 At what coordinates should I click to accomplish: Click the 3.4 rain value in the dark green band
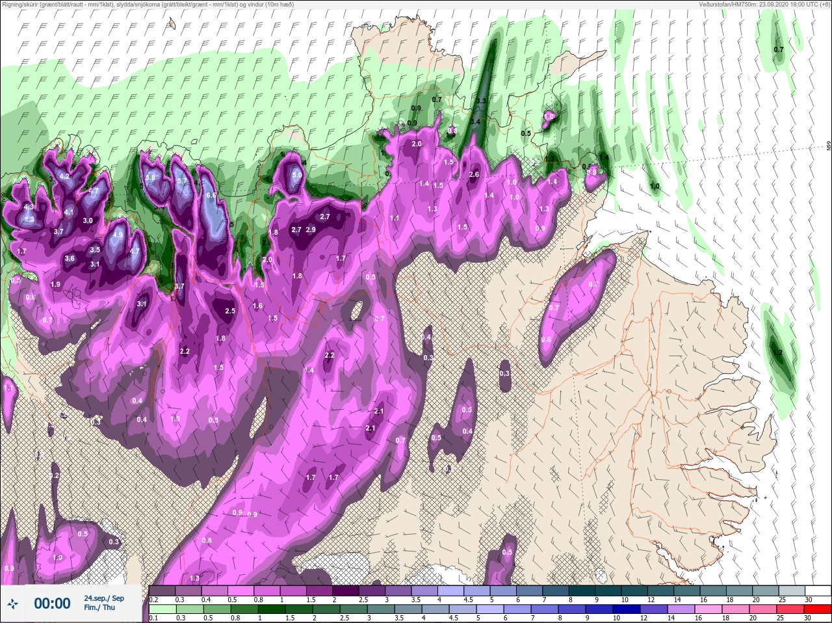[x=475, y=122]
